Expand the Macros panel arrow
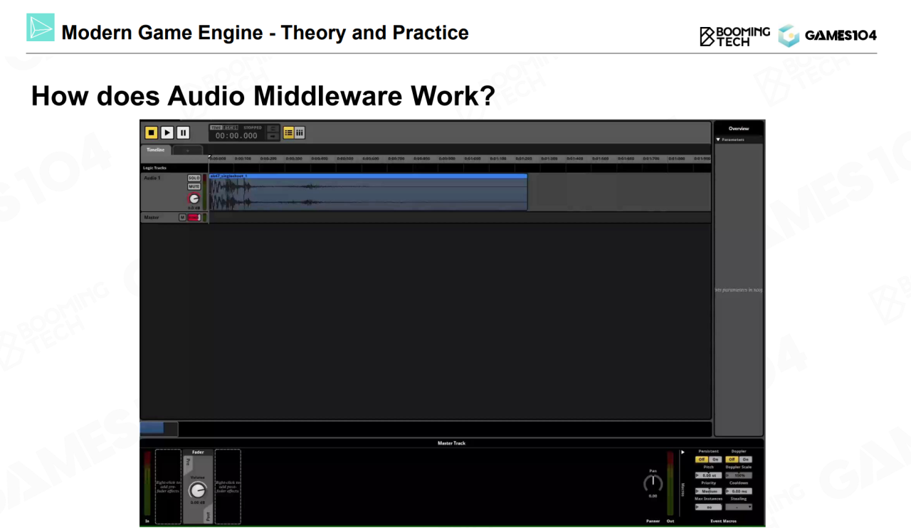 pos(683,452)
